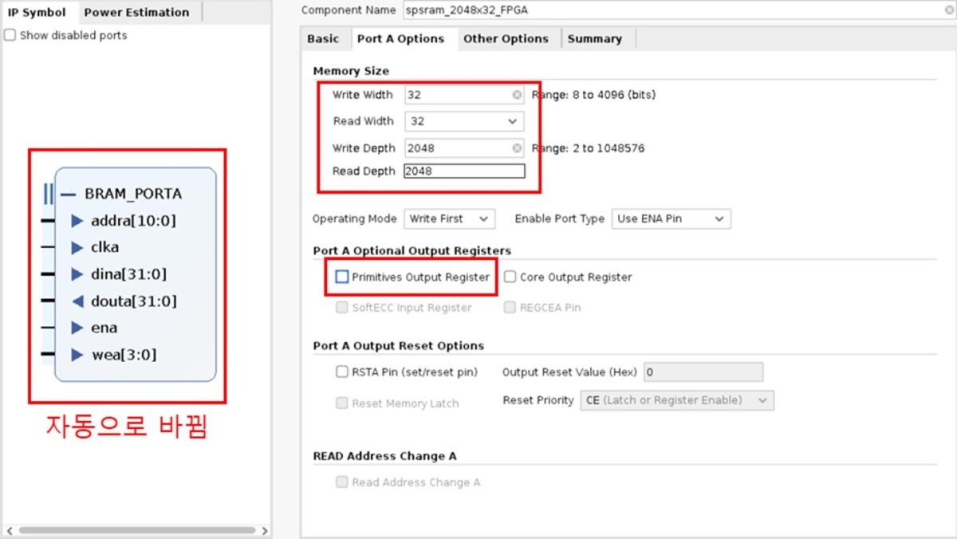The height and width of the screenshot is (539, 957).
Task: Collapse the BRAM_PORTA interface minus icon
Action: [x=68, y=194]
